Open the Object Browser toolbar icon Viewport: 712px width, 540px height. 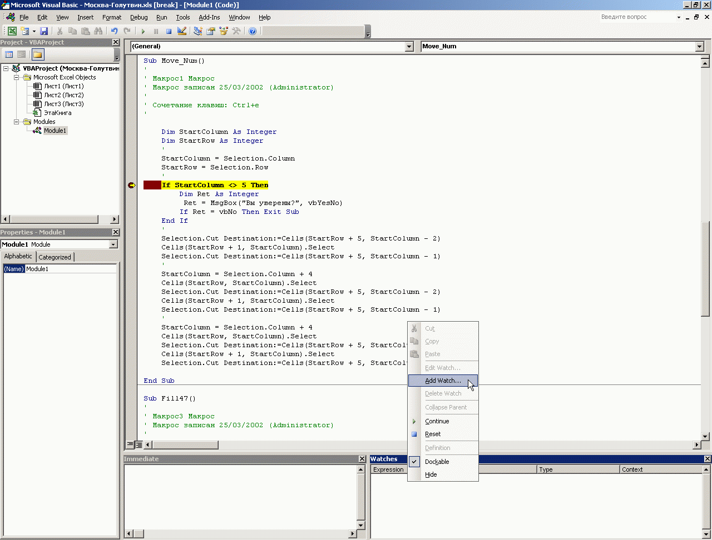click(224, 31)
